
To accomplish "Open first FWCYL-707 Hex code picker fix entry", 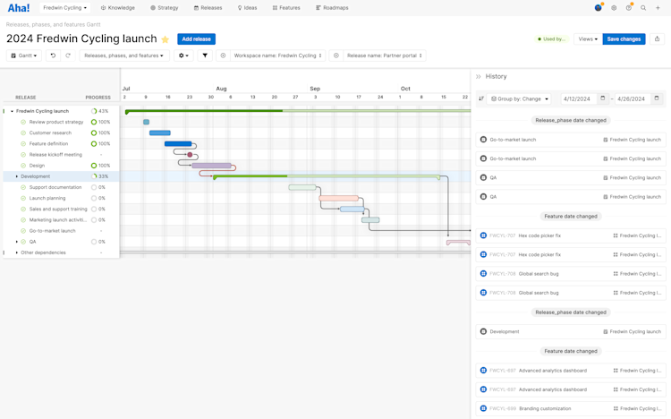I will 571,235.
